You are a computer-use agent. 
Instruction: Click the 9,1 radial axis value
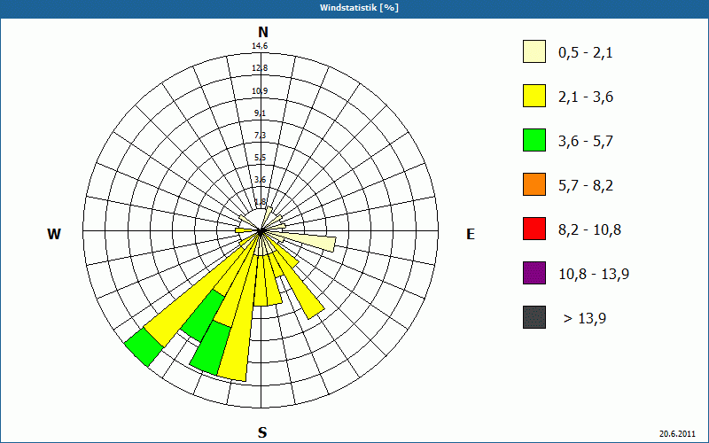coord(260,113)
